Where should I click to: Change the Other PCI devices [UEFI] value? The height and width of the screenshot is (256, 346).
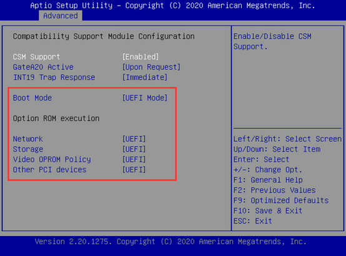[134, 170]
